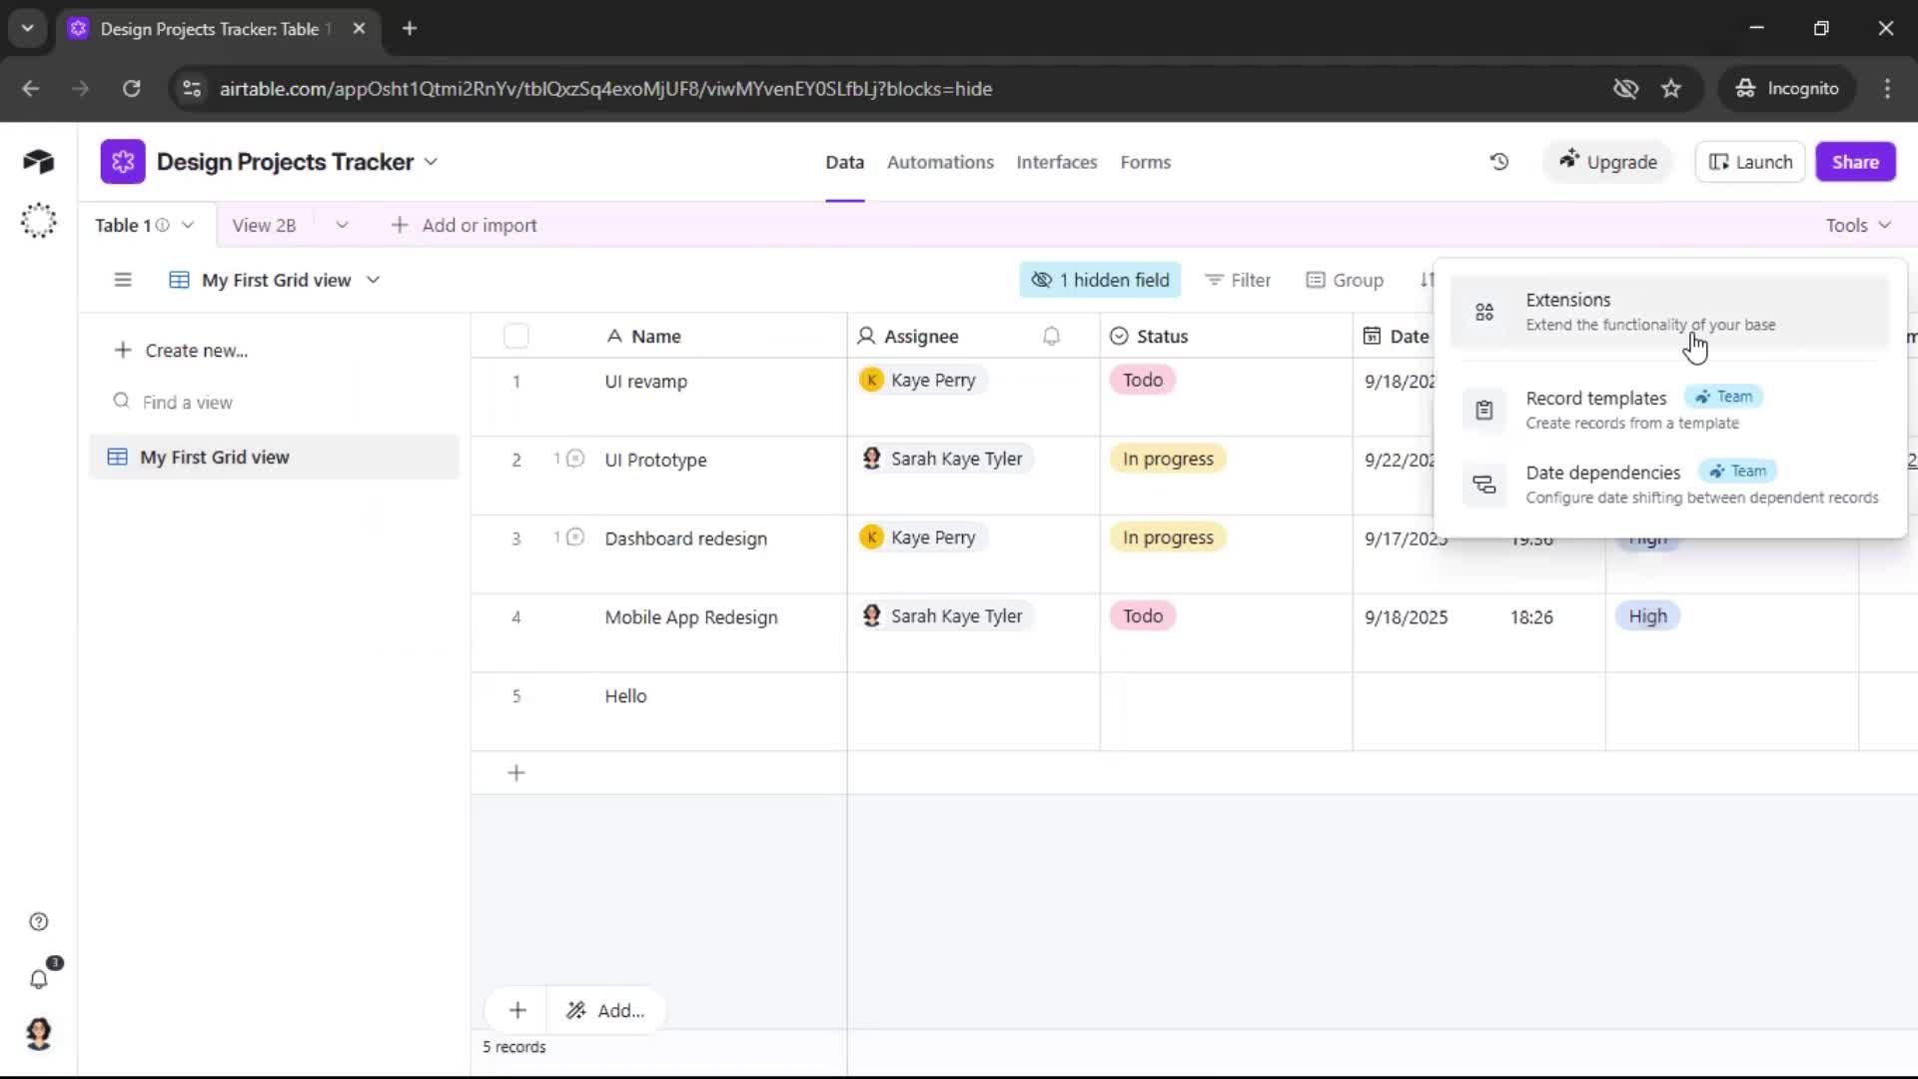Image resolution: width=1918 pixels, height=1079 pixels.
Task: Click the Kaye Perry assignee on UI revamp
Action: (922, 380)
